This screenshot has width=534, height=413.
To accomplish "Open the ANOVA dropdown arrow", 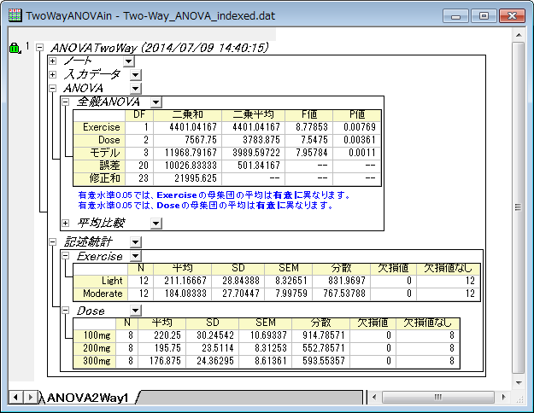I will pyautogui.click(x=136, y=89).
